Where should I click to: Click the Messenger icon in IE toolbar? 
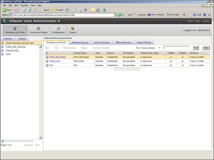[104, 10]
